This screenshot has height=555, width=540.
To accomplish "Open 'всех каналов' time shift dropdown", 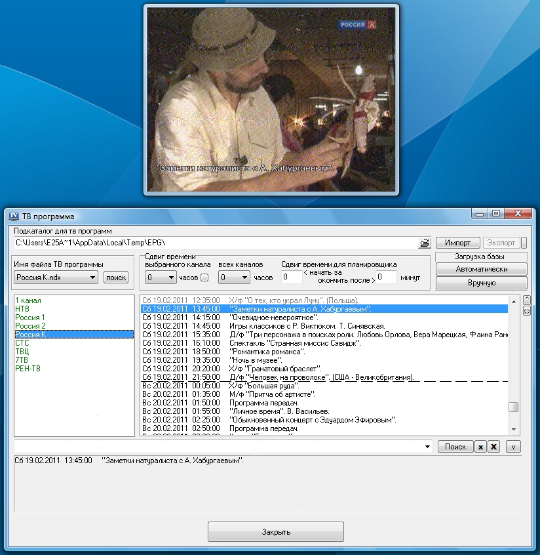I will [244, 277].
